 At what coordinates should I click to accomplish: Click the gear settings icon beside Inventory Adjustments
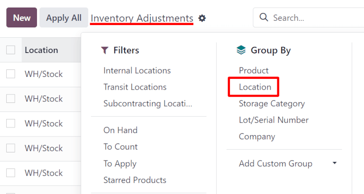click(x=202, y=18)
